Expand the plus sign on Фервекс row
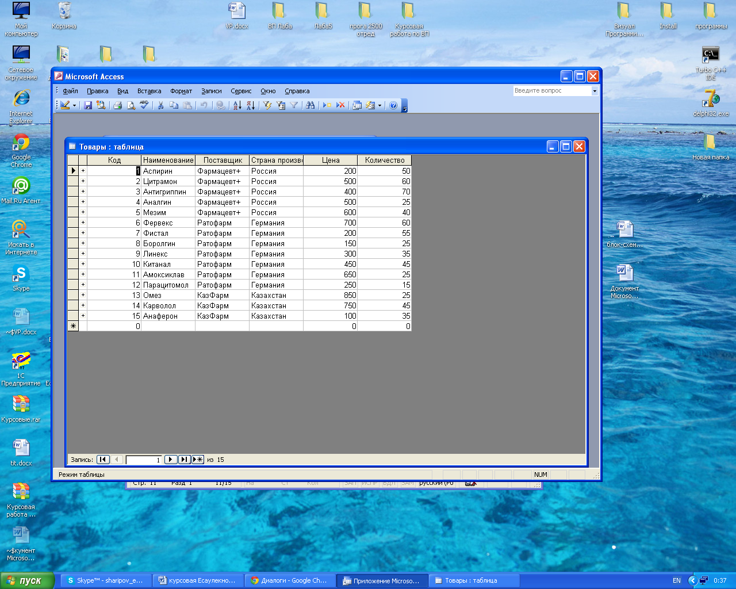The image size is (736, 589). click(83, 223)
